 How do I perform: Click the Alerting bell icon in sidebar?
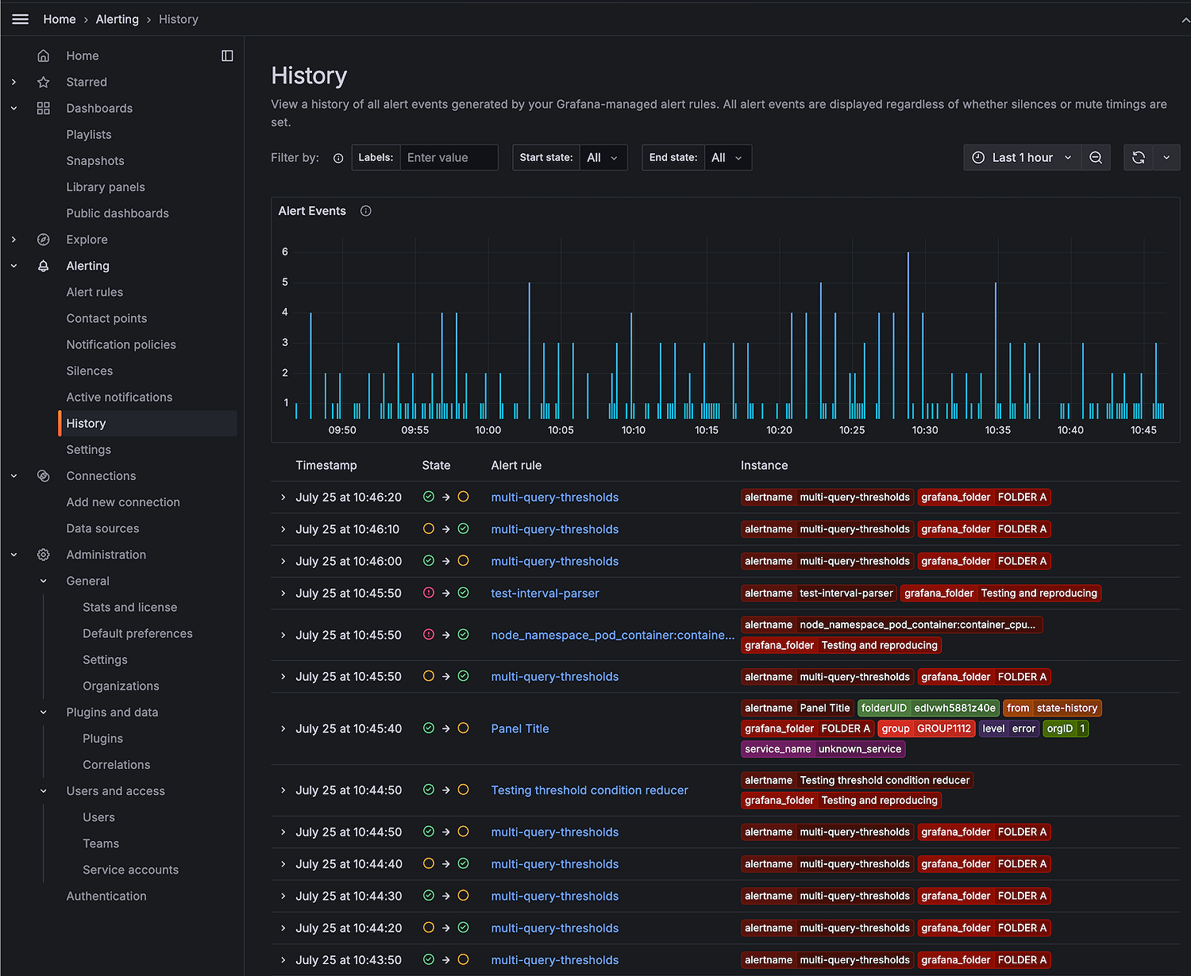pos(44,266)
